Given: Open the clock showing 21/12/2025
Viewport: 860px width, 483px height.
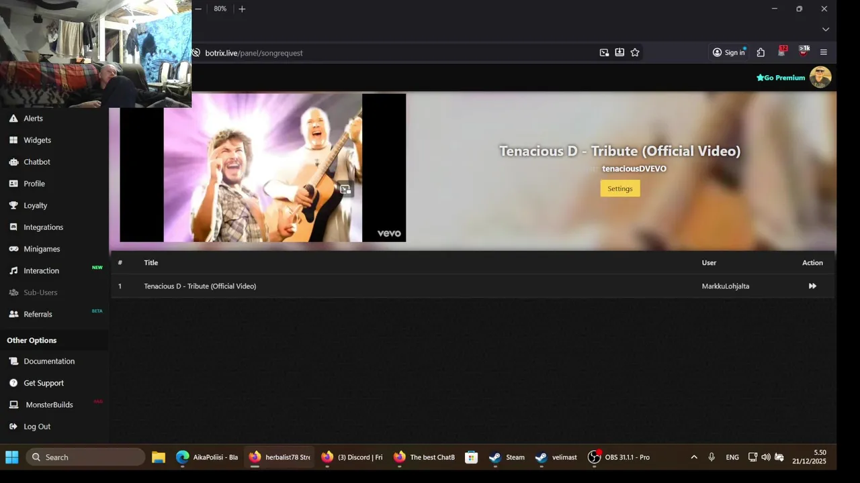Looking at the screenshot, I should point(809,458).
